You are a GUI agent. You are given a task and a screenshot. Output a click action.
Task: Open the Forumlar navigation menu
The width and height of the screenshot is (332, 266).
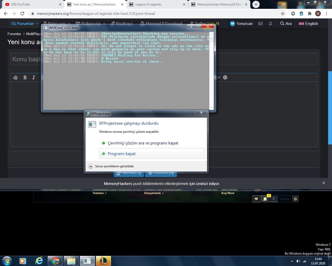click(23, 24)
